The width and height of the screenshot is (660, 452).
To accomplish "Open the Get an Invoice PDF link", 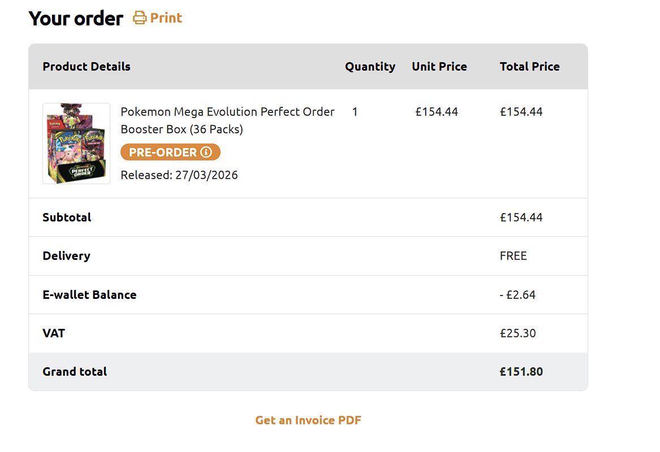I will 308,420.
